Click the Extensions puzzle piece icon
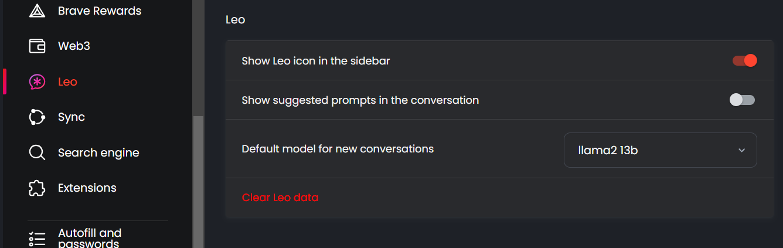The height and width of the screenshot is (248, 783). tap(38, 188)
